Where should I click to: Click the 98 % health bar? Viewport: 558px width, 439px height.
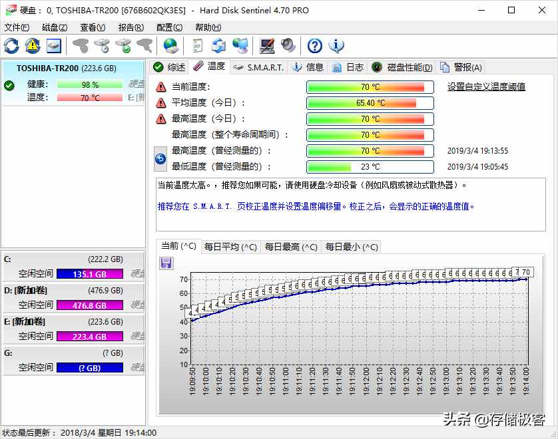point(90,84)
